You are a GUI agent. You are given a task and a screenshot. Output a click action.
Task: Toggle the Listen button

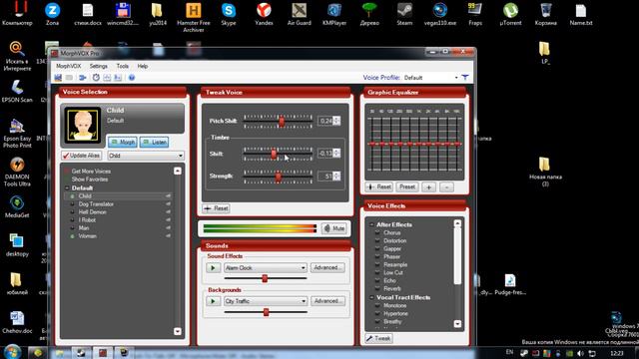tap(154, 142)
